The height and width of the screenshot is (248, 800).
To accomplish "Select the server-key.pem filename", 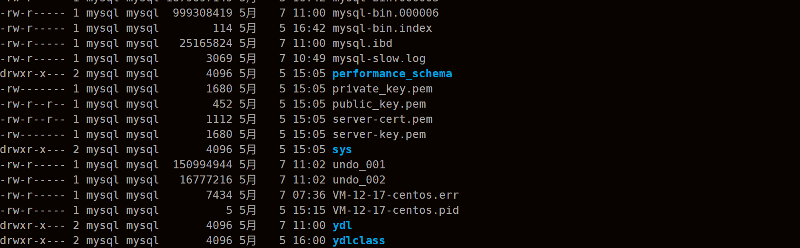I will pos(379,135).
